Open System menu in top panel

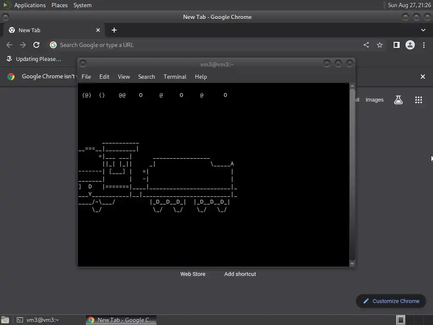click(x=82, y=5)
